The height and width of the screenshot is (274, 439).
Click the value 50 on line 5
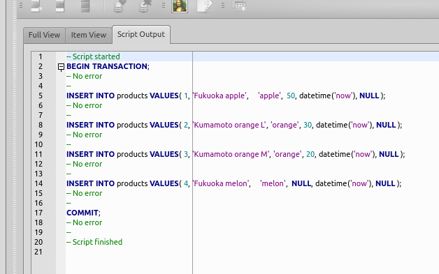291,96
